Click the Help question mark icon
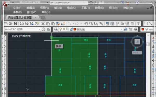This screenshot has height=97, width=156. (139, 24)
